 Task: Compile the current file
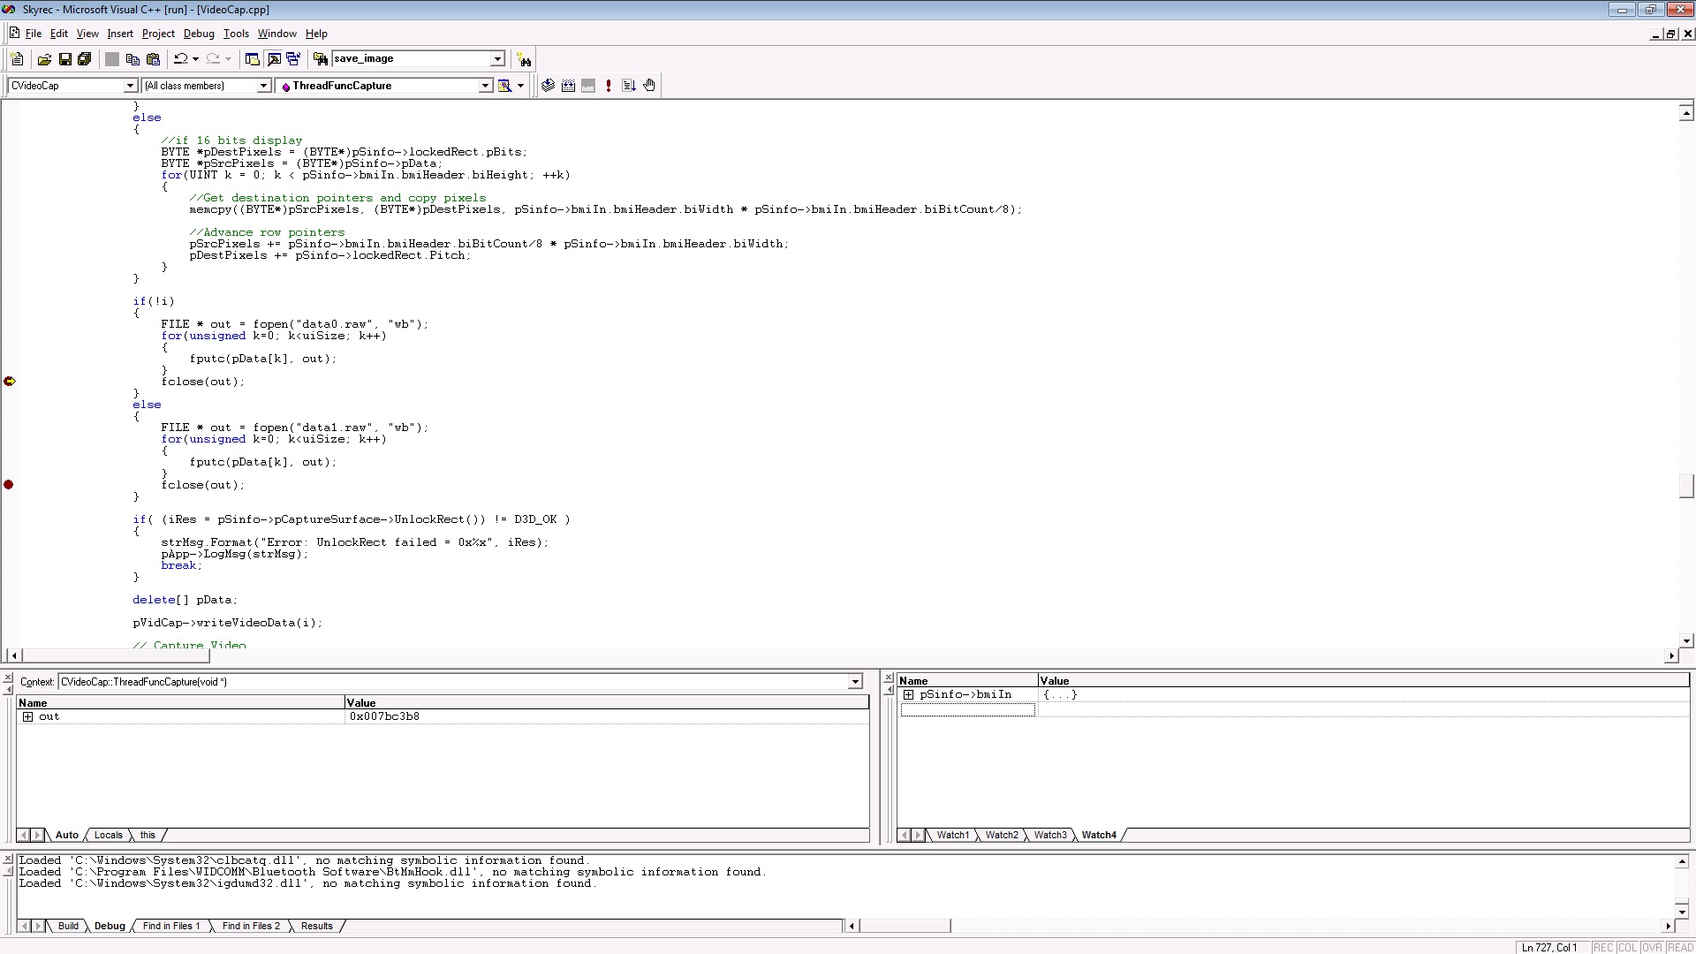[x=548, y=86]
